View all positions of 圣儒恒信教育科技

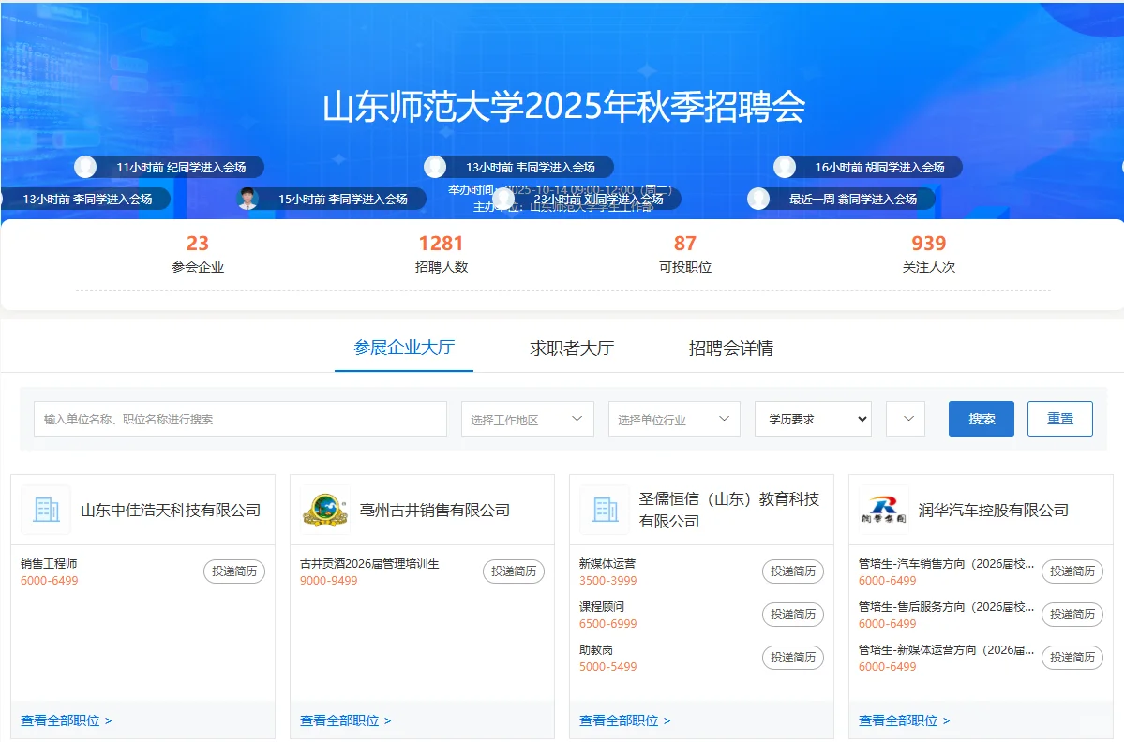[625, 720]
